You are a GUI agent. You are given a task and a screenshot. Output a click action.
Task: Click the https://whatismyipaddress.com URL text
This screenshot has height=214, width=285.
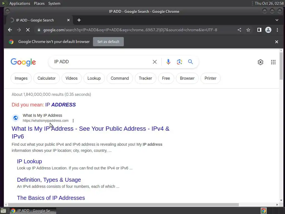[46, 121]
